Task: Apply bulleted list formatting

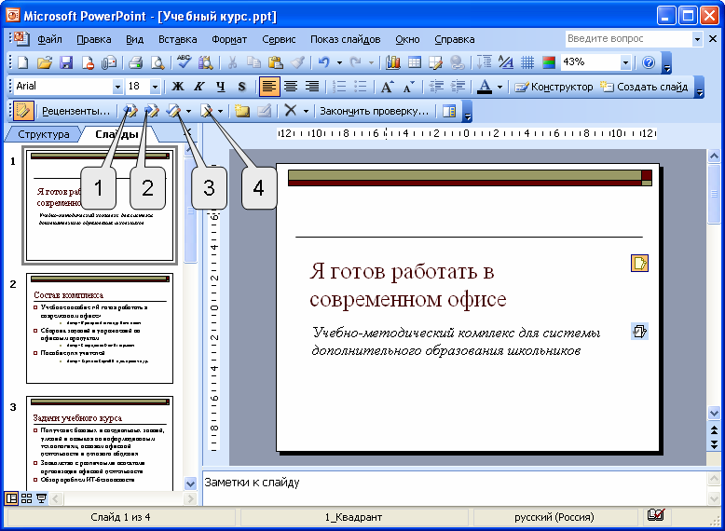Action: click(361, 87)
